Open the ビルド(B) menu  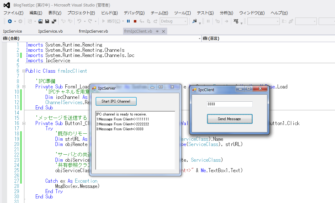tap(110, 13)
